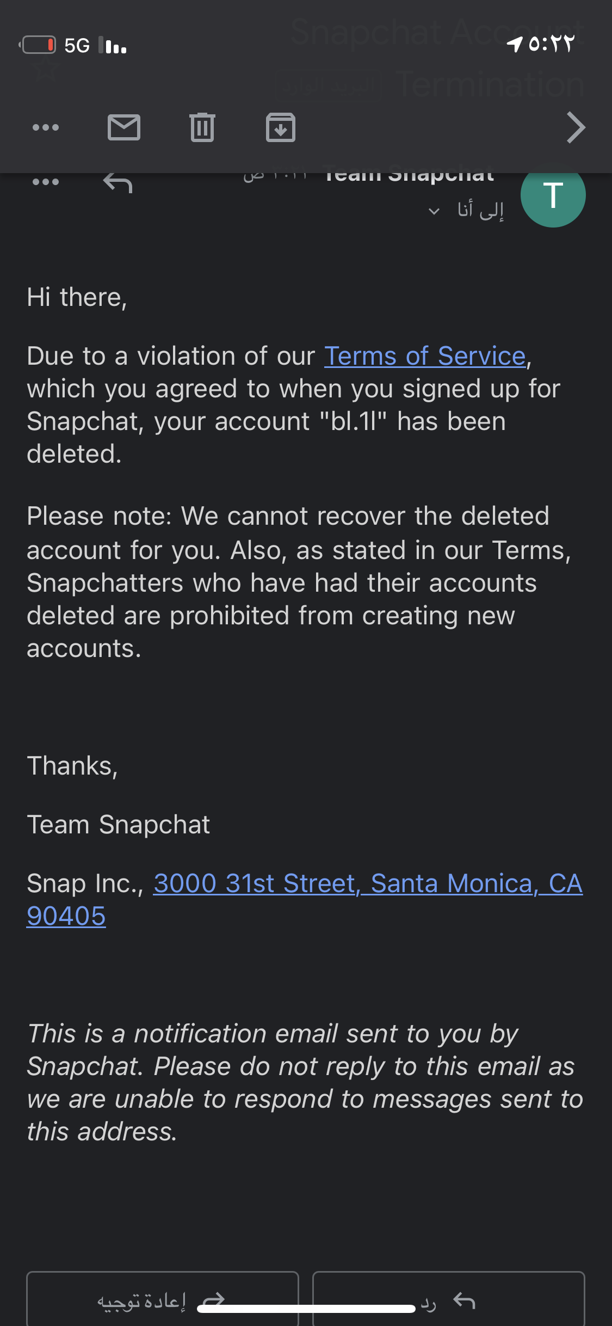Open the message three-dot options menu
The image size is (612, 1326).
click(x=46, y=182)
